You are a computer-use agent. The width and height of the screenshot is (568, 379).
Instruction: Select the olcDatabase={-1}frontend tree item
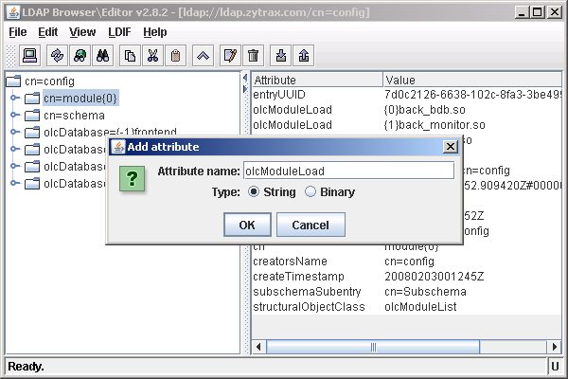click(x=110, y=132)
